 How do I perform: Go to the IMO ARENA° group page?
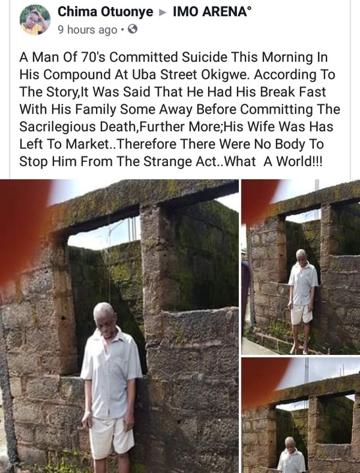pos(212,12)
